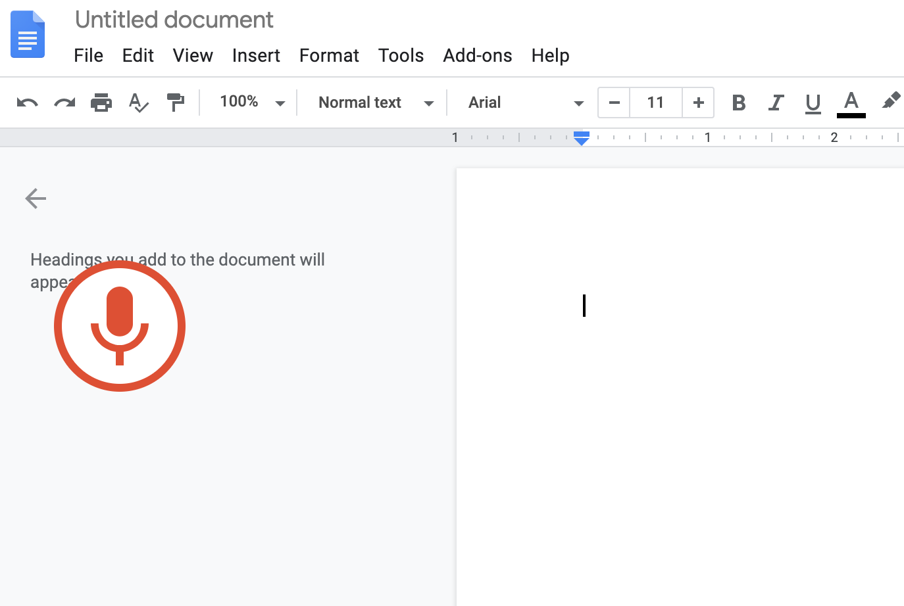The image size is (904, 606).
Task: Click the Undo arrow icon
Action: [27, 103]
